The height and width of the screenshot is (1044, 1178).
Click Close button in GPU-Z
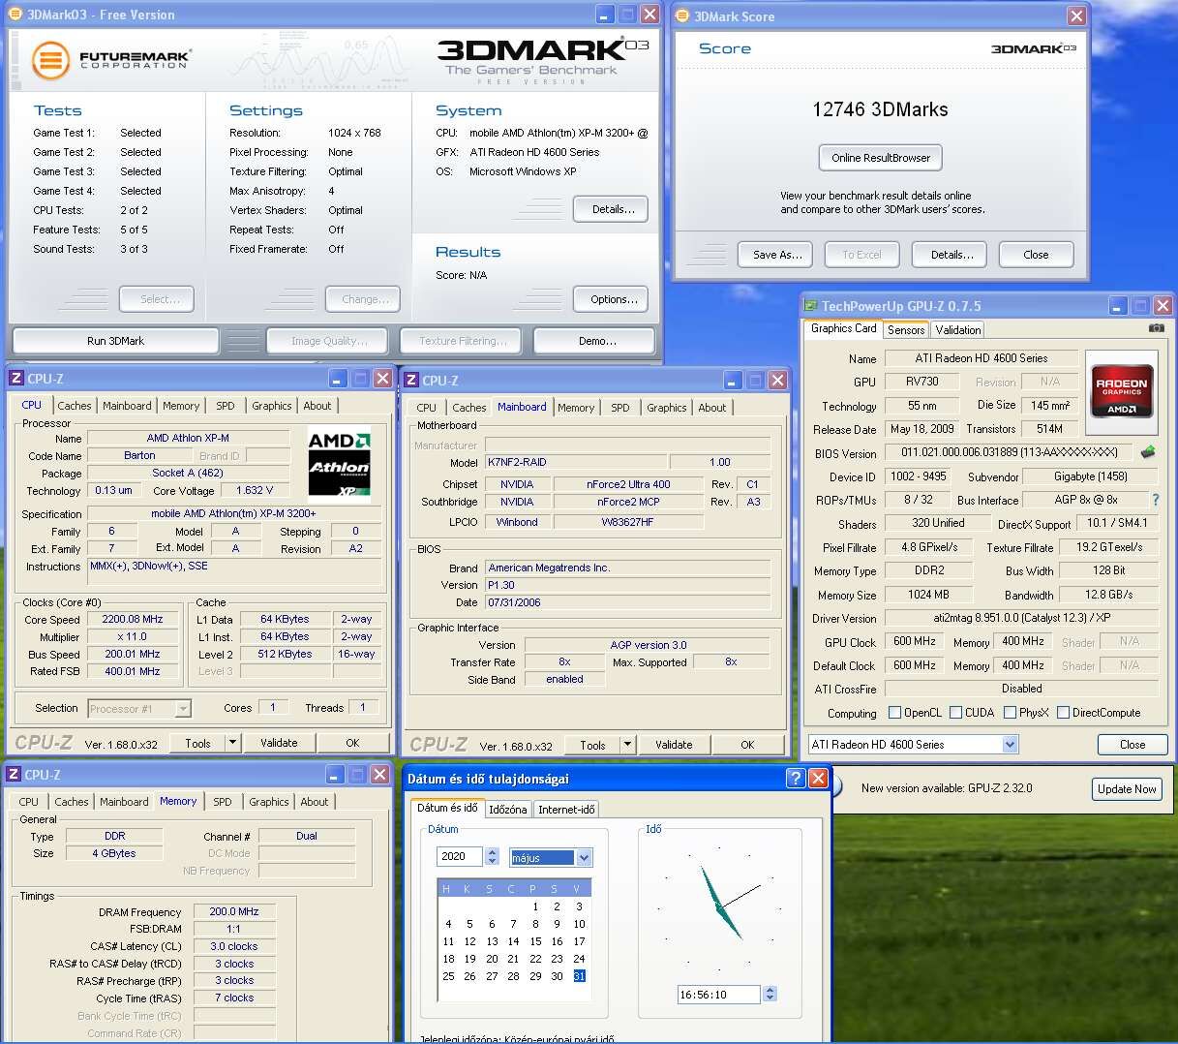pyautogui.click(x=1133, y=745)
